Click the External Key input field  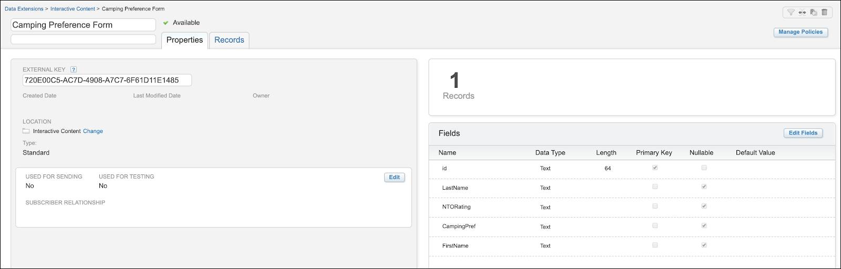[107, 80]
